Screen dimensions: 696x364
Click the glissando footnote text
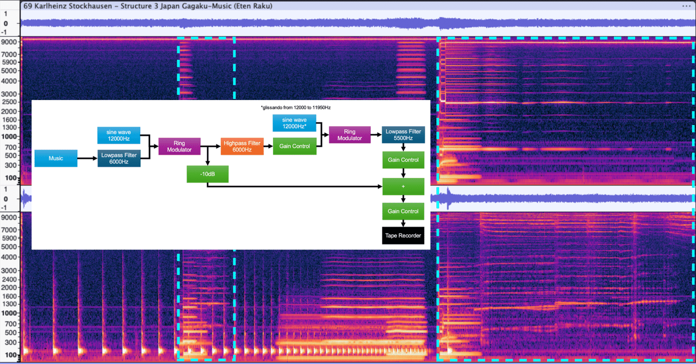coord(296,108)
